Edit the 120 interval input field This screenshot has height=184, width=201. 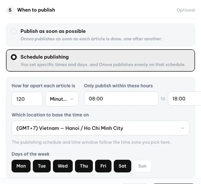[x=27, y=99]
